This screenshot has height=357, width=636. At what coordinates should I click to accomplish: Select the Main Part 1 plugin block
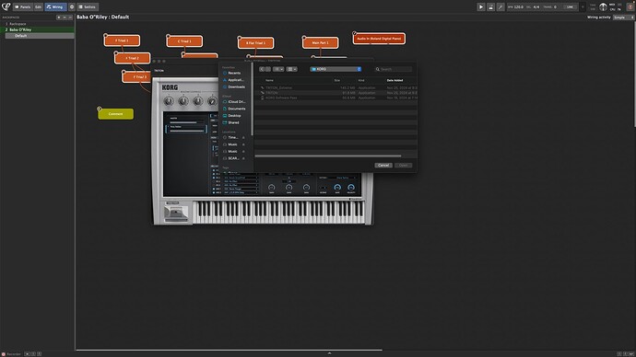(x=321, y=42)
